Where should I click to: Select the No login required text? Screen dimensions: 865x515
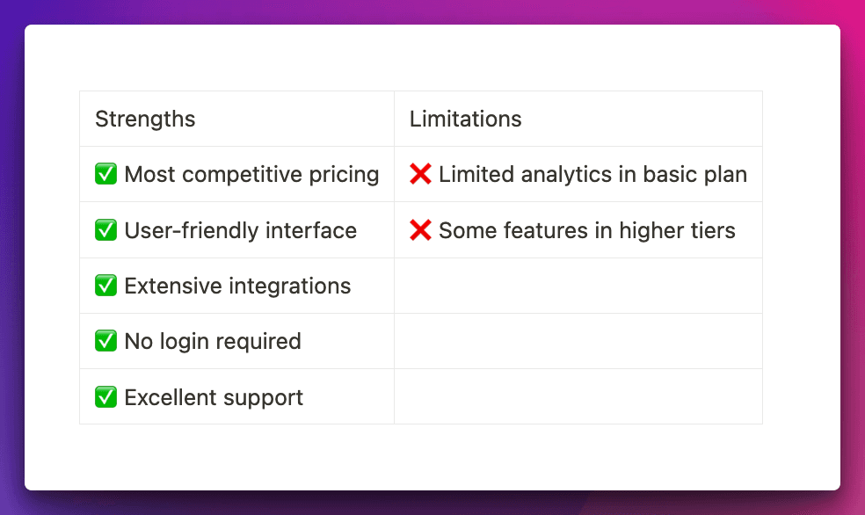(x=213, y=341)
